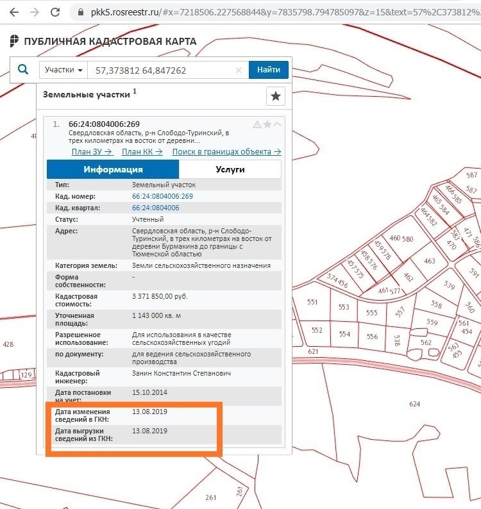
Task: Toggle the small star on result 66:24:0804006:269
Action: pyautogui.click(x=267, y=124)
